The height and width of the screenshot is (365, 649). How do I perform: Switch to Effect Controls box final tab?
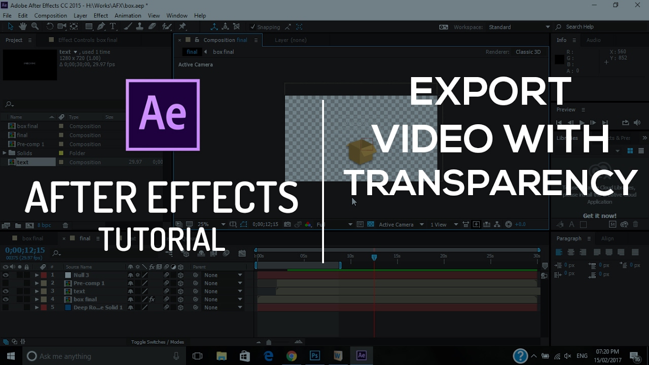88,40
